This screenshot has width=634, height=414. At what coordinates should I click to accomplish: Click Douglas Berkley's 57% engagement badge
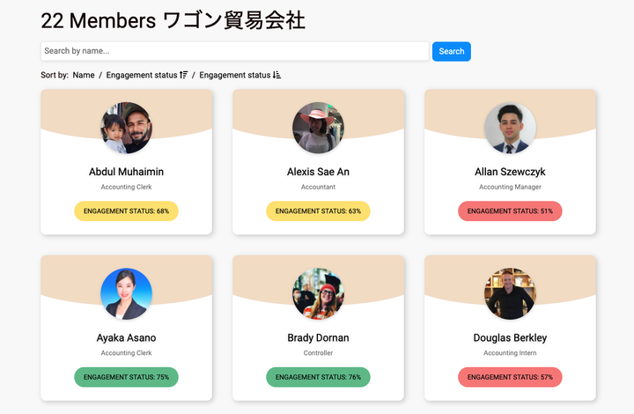[510, 377]
